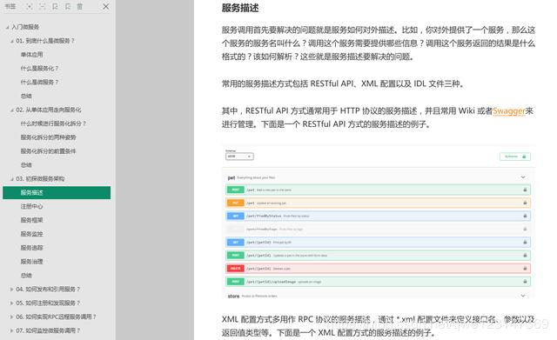This screenshot has height=340, width=557.
Task: Collapse the pet section chevron
Action: click(x=523, y=177)
